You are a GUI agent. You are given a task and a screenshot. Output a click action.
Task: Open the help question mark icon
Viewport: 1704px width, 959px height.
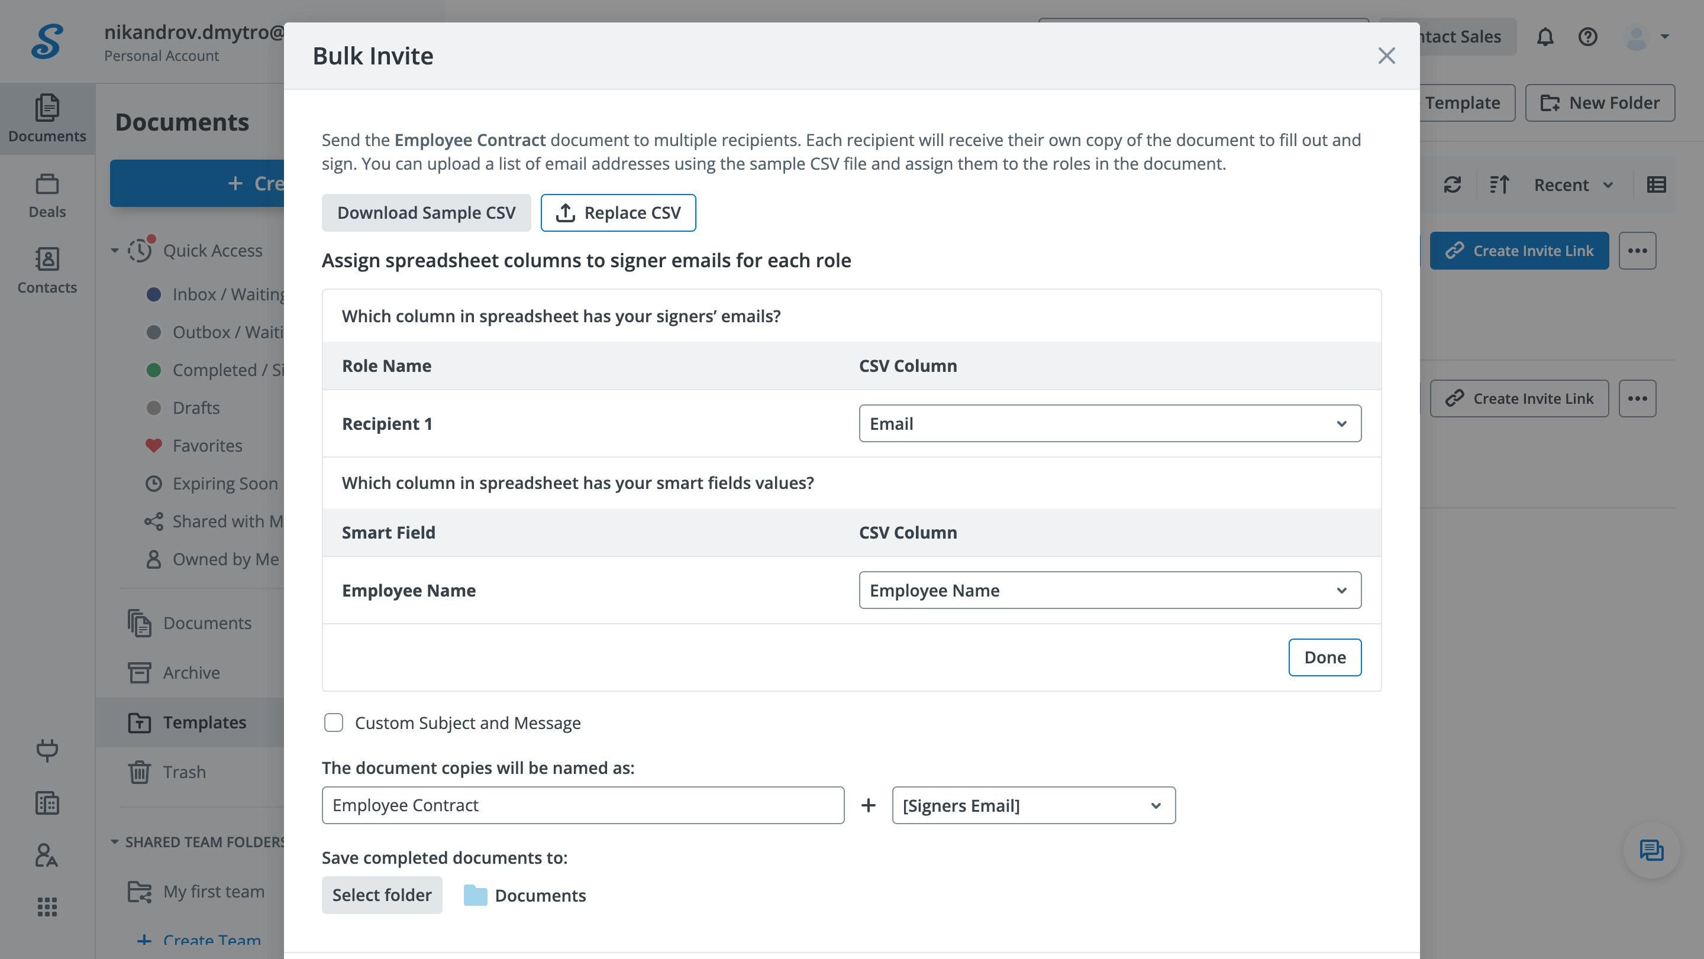coord(1587,37)
